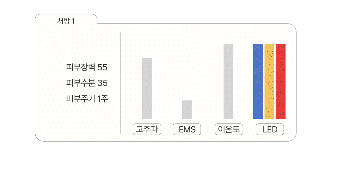Image resolution: width=359 pixels, height=179 pixels.
Task: Select the 1주 value next to 피부주기
Action: point(103,99)
